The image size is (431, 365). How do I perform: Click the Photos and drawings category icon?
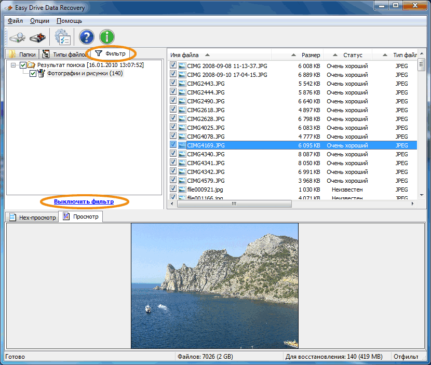(41, 73)
